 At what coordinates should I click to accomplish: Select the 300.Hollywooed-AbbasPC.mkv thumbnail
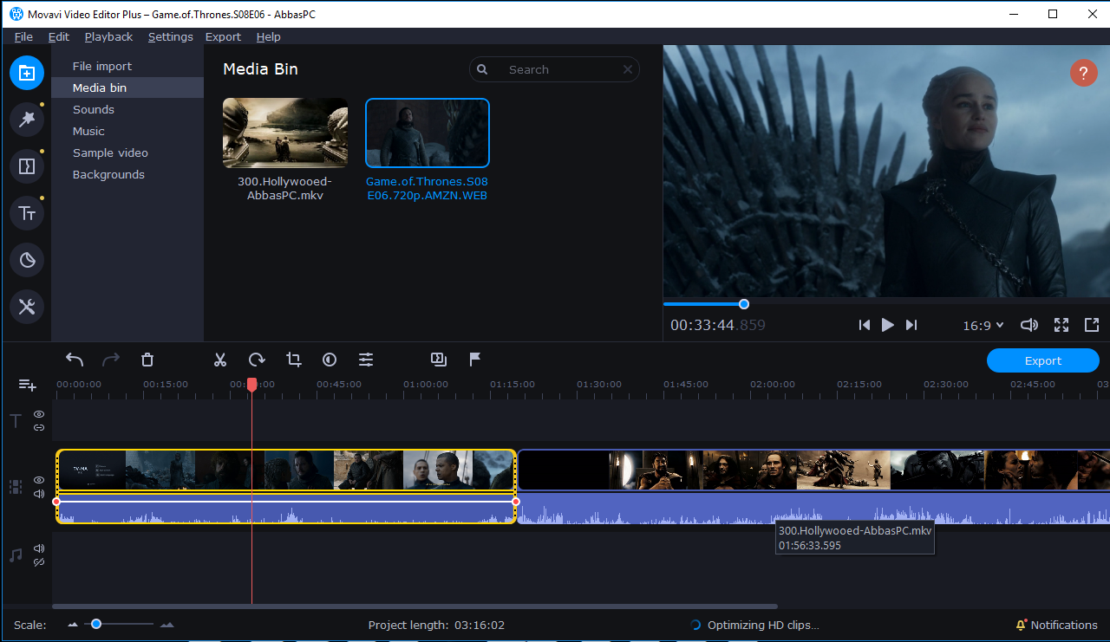(x=285, y=133)
